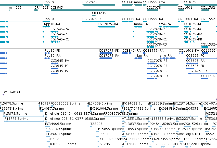Viewport: 217px width, 148px height.
Task: Click the EC12201.3prime EST label
Action: [198, 144]
